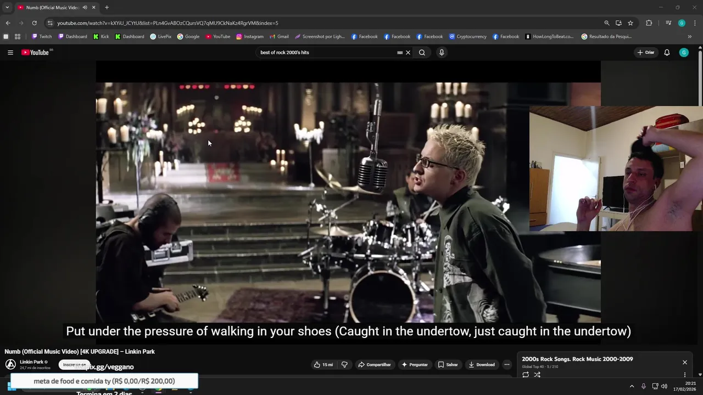This screenshot has height=395, width=703.
Task: Open more actions ellipsis beside Download
Action: (x=507, y=365)
